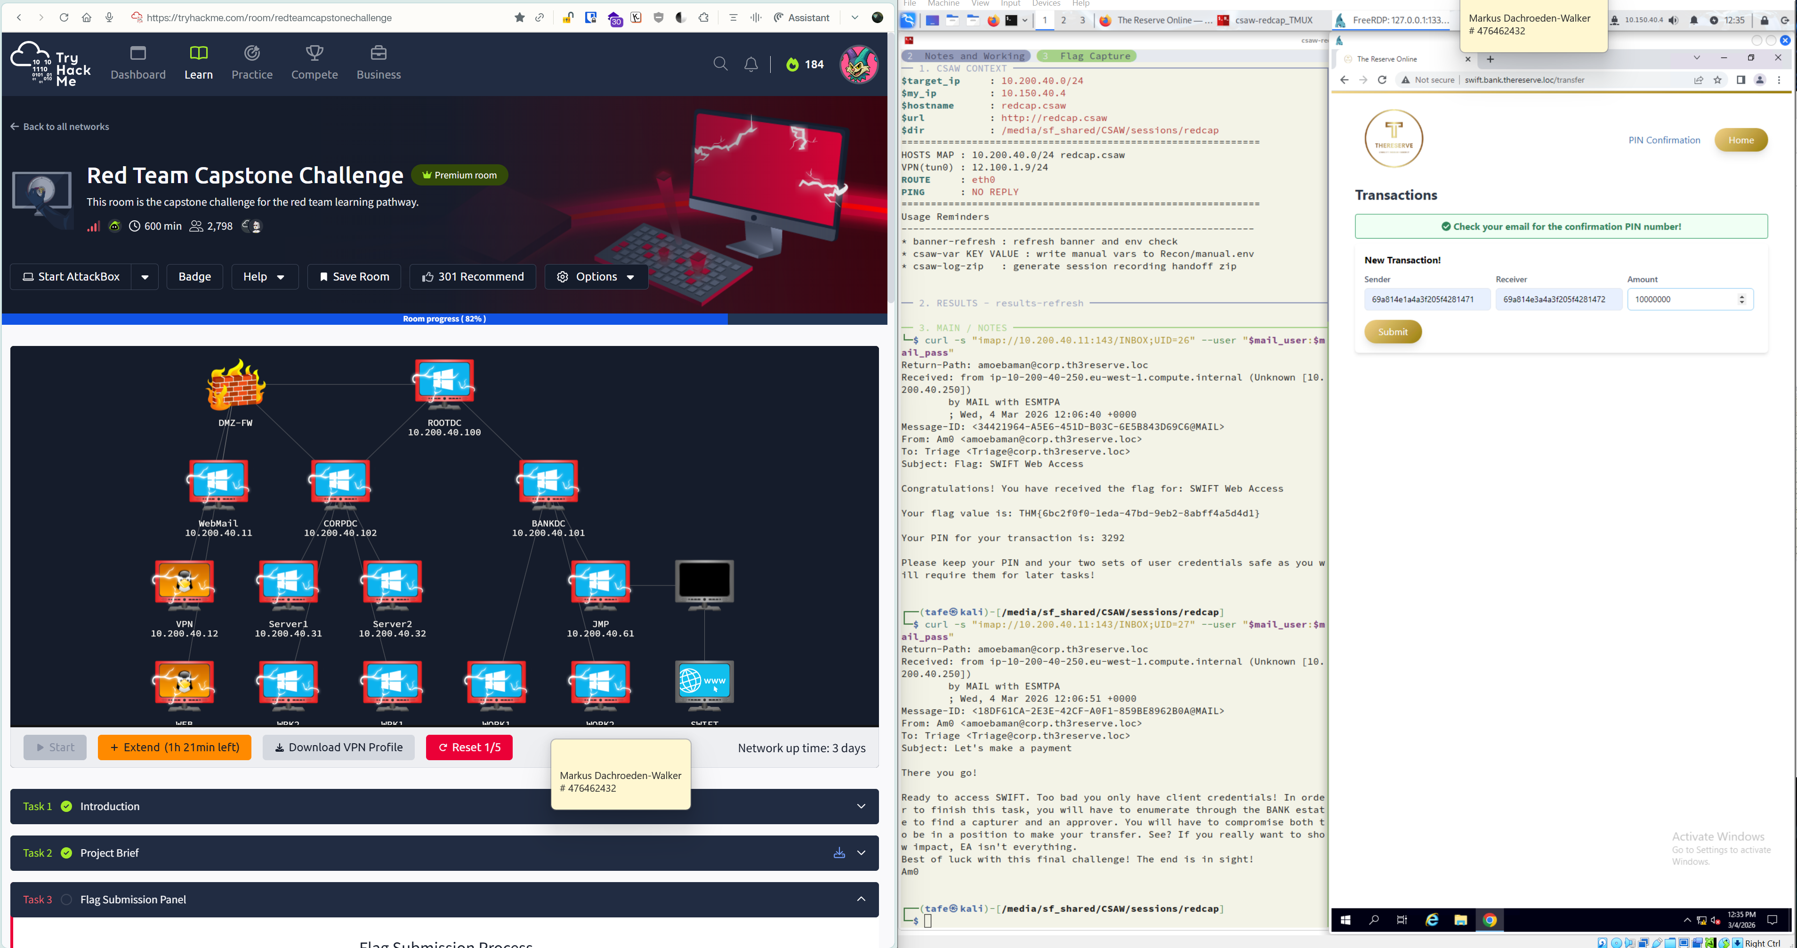1797x948 pixels.
Task: Toggle the Task 2 Project Brief checkmark
Action: click(66, 853)
